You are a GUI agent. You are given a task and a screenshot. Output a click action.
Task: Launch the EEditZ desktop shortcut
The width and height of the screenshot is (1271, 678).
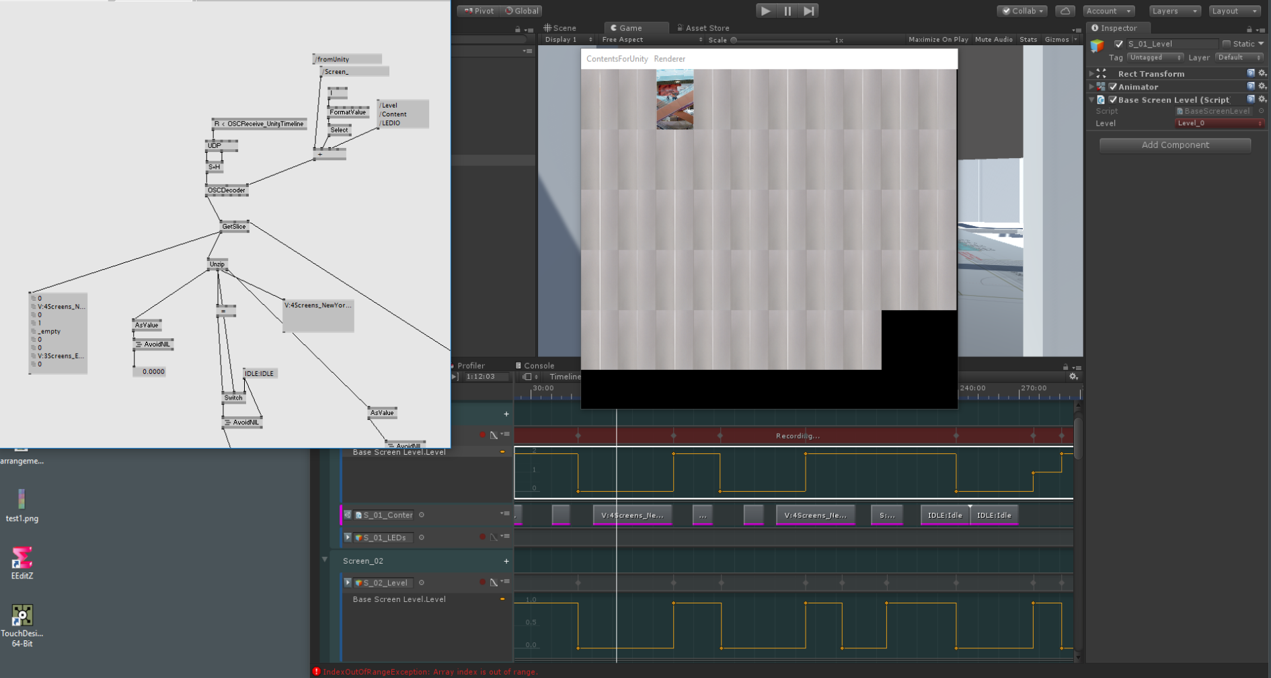click(x=22, y=562)
